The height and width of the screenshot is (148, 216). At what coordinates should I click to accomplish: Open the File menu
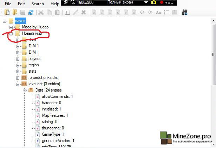pyautogui.click(x=8, y=4)
